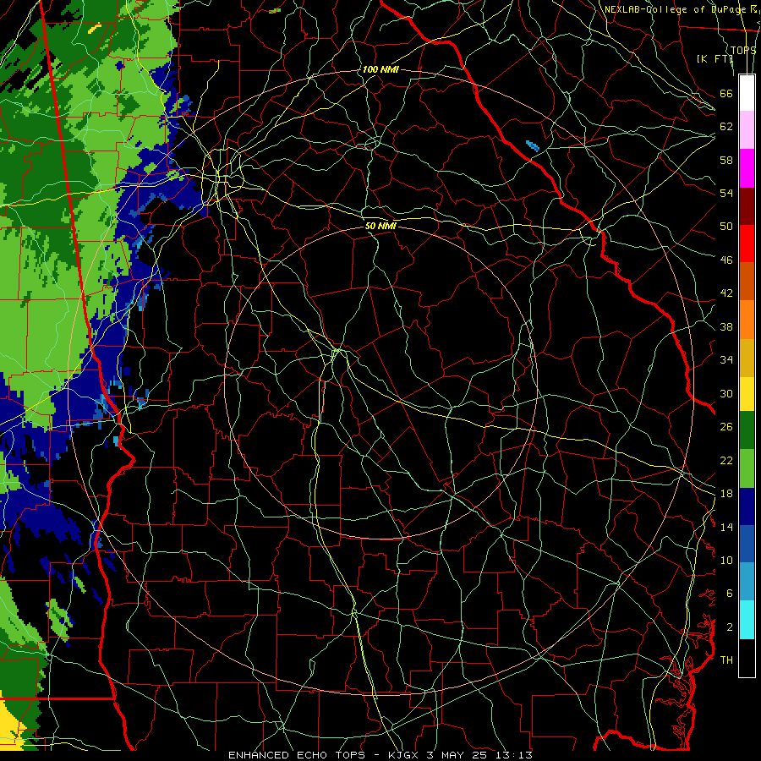
Task: Click the legend value "38"
Action: (x=726, y=326)
